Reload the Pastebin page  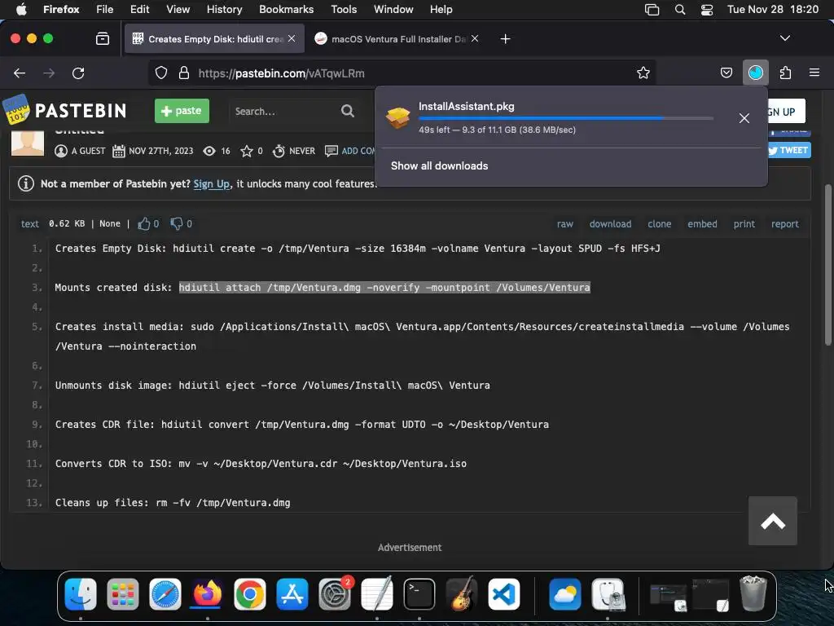coord(78,73)
